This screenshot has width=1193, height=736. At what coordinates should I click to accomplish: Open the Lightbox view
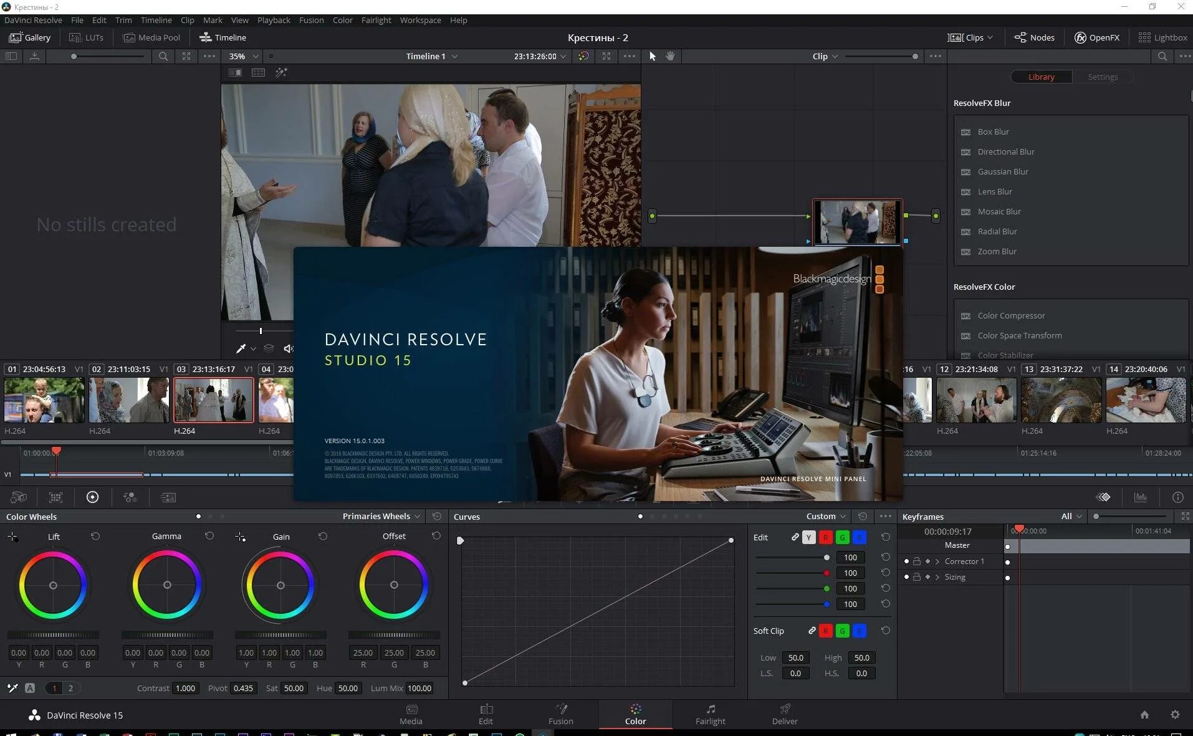(x=1162, y=37)
